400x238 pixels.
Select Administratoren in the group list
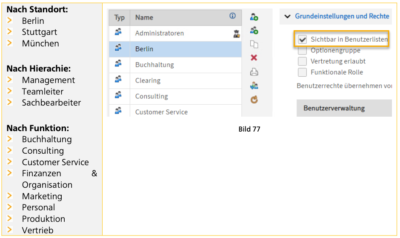pos(160,33)
